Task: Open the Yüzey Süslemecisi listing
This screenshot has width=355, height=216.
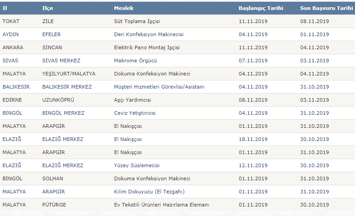Action: click(137, 165)
